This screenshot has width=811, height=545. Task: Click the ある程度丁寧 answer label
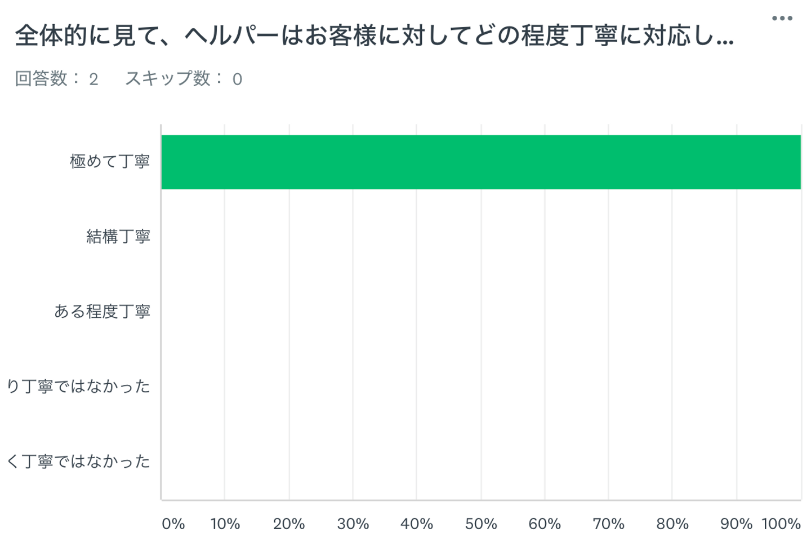102,311
